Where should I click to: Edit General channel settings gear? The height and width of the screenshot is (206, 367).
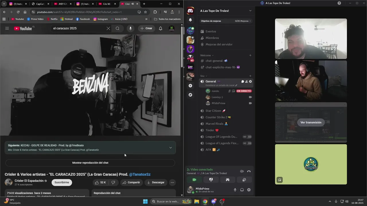click(250, 82)
